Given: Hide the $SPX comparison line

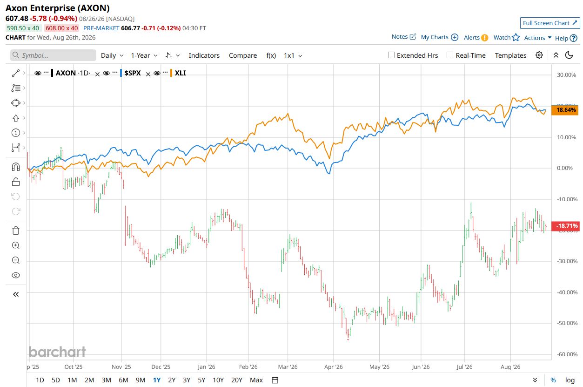Looking at the screenshot, I should pyautogui.click(x=107, y=73).
